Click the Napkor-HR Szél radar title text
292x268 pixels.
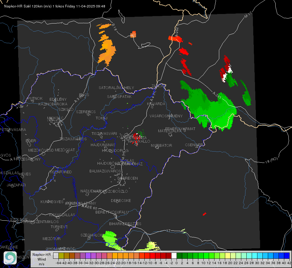pos(55,6)
